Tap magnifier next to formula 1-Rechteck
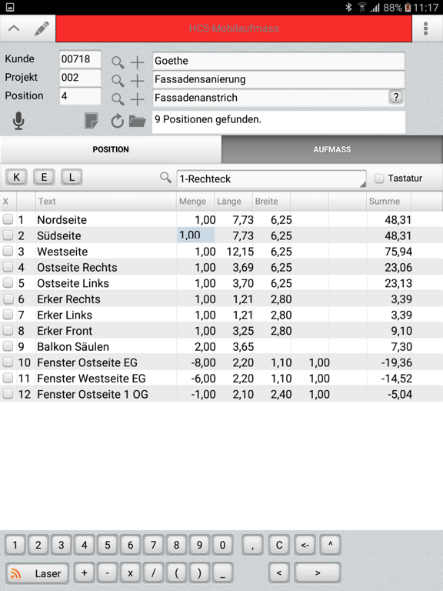This screenshot has width=443, height=591. pos(165,178)
